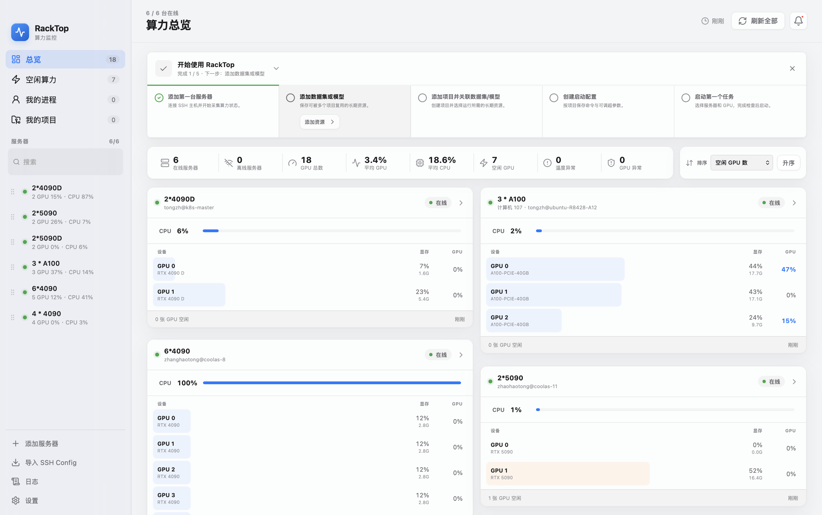
Task: Select the 创建启动配置 step circle
Action: coord(554,98)
